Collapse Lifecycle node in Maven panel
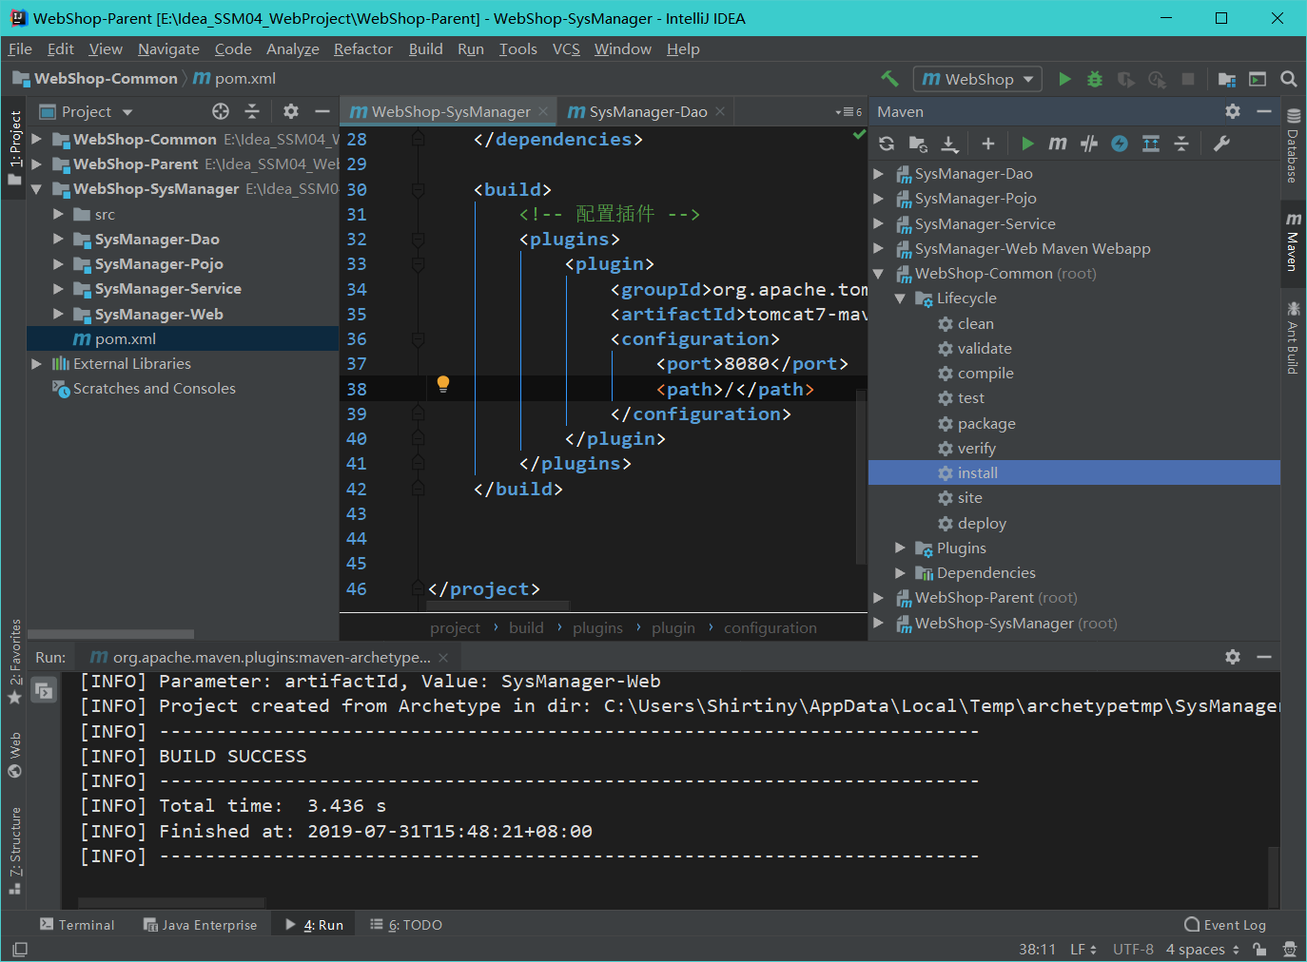The width and height of the screenshot is (1307, 962). (900, 298)
